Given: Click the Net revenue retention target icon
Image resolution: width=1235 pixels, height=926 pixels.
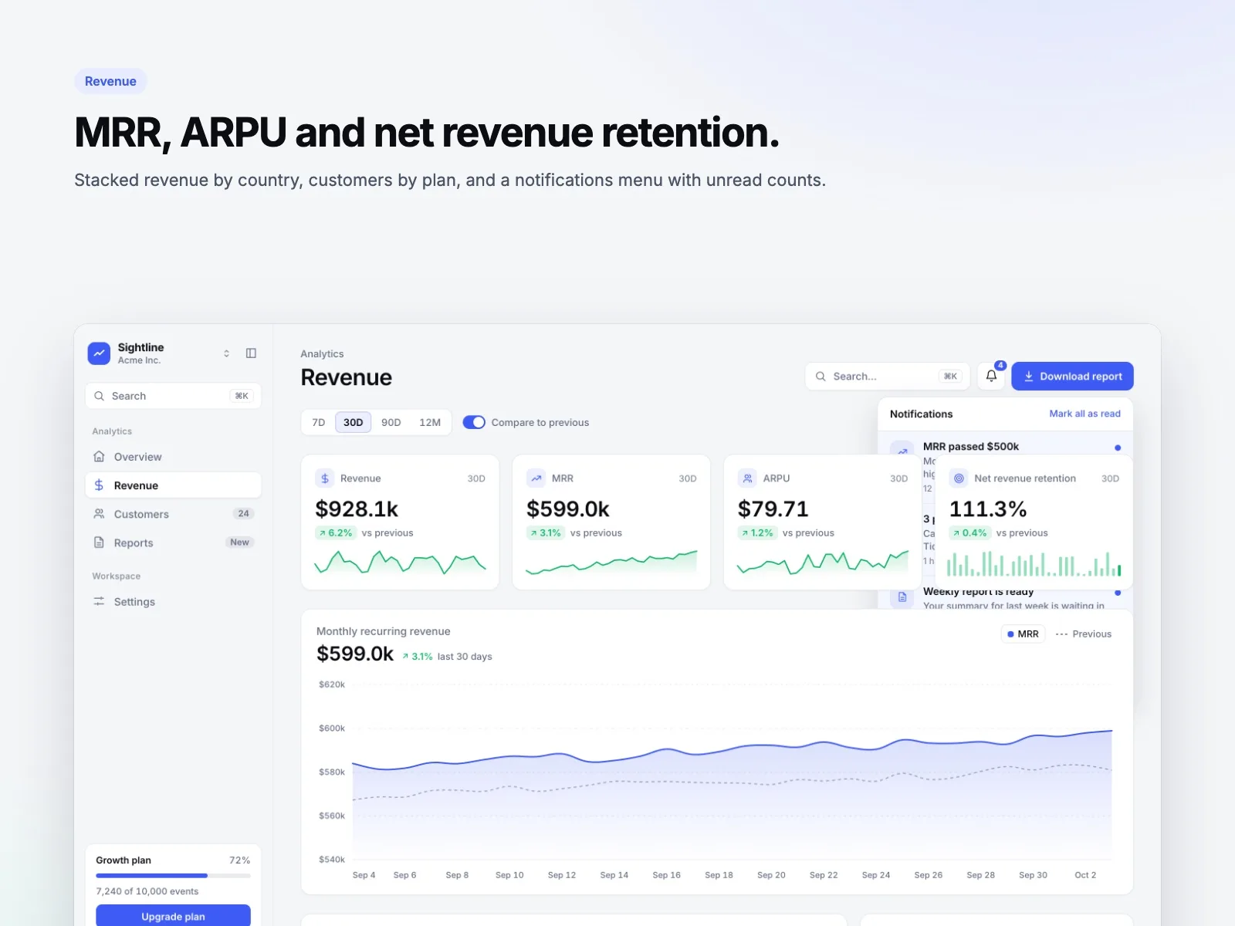Looking at the screenshot, I should 959,478.
